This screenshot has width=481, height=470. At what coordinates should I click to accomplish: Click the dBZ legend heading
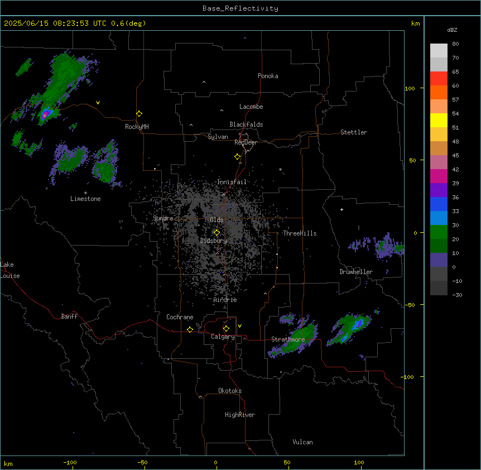(x=452, y=30)
